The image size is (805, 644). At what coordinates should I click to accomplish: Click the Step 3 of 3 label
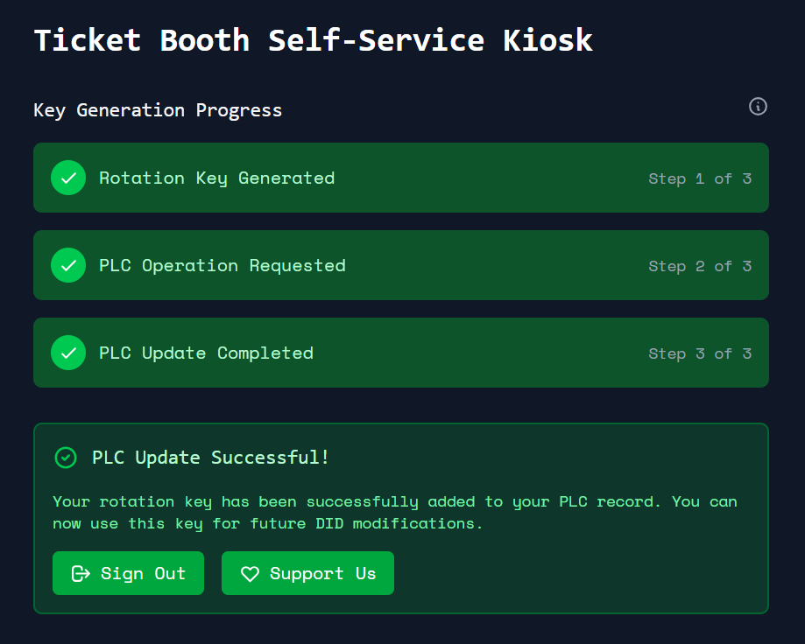tap(699, 353)
